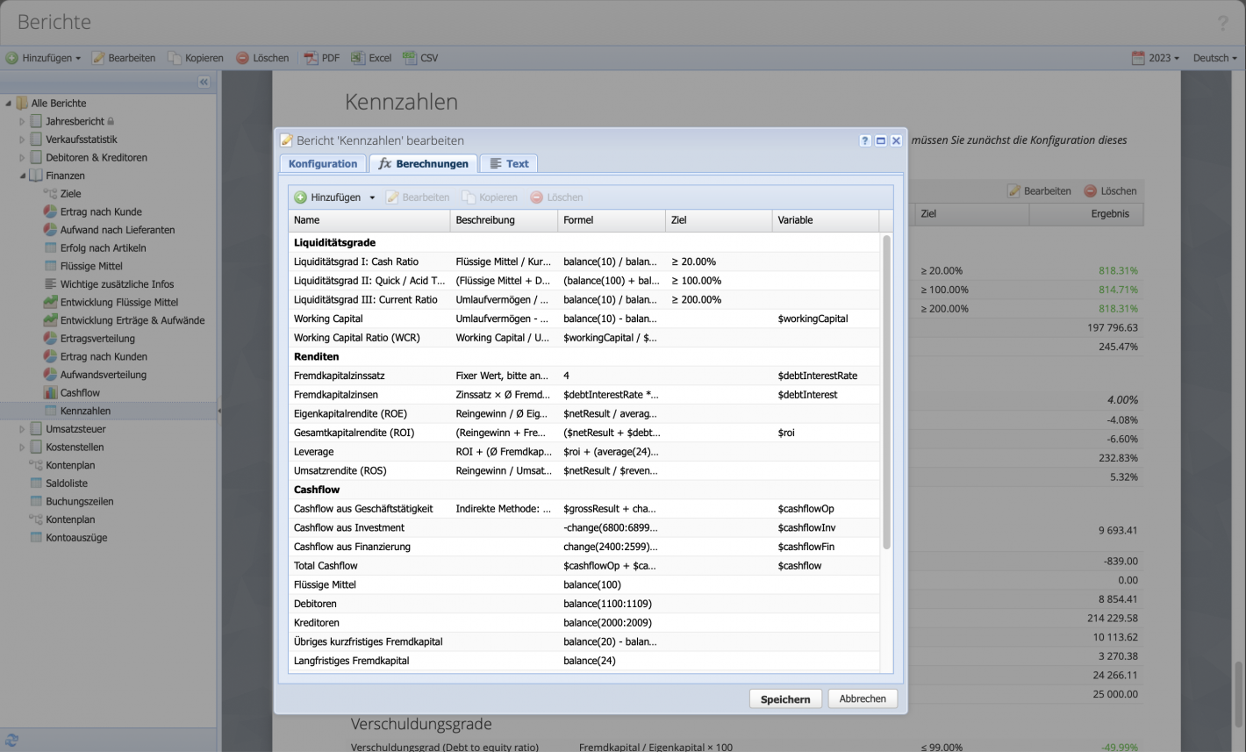Click Löschen in the main toolbar

263,57
